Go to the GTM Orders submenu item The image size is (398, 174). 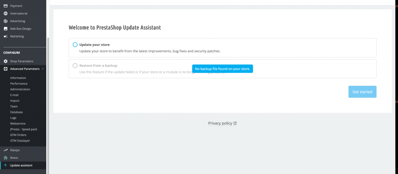coord(18,135)
